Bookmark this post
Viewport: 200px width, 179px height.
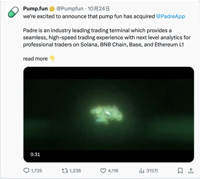point(180,170)
